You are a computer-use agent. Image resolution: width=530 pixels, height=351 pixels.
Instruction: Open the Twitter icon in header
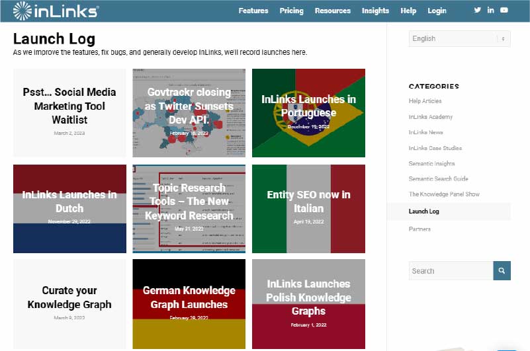click(x=477, y=10)
